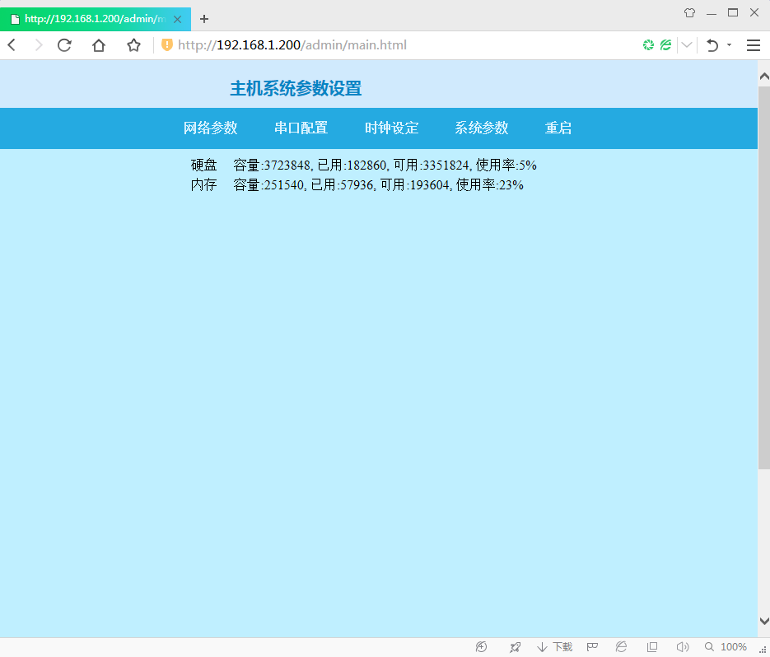Open the 串口配置 menu item
The image size is (770, 657).
pos(301,128)
